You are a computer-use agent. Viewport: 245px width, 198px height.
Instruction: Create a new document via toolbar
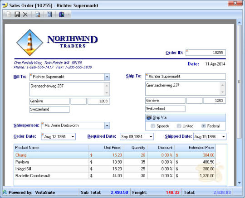pos(9,14)
